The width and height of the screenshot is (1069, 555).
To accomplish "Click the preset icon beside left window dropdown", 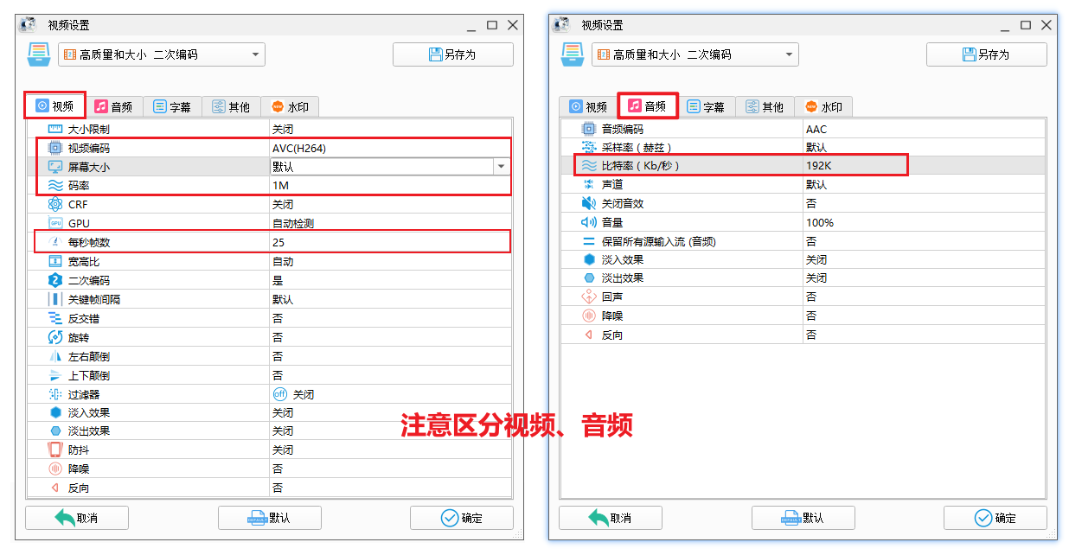I will (x=39, y=54).
